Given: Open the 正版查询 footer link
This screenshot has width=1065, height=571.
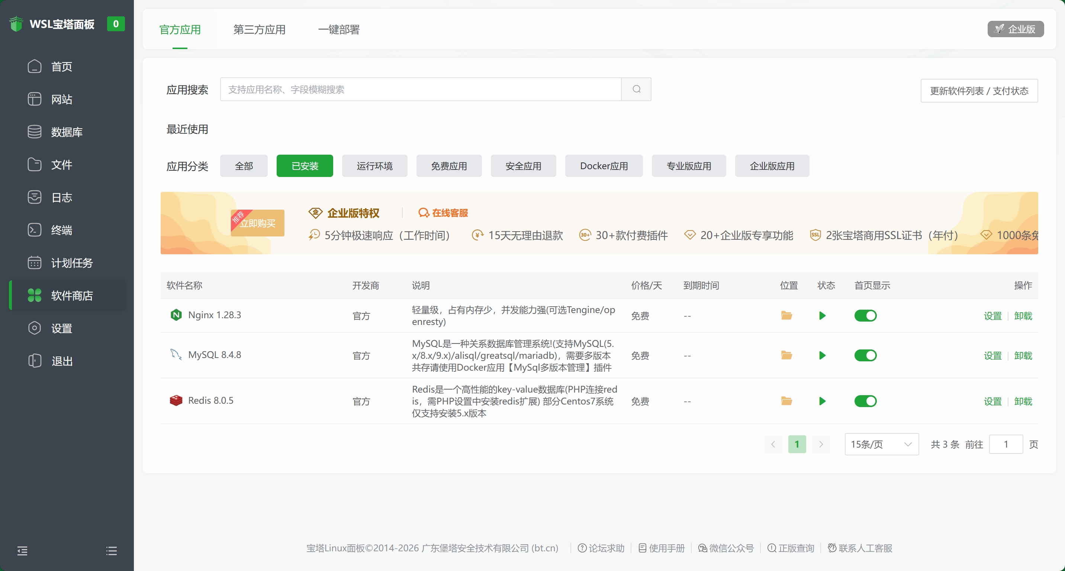Looking at the screenshot, I should pos(791,548).
